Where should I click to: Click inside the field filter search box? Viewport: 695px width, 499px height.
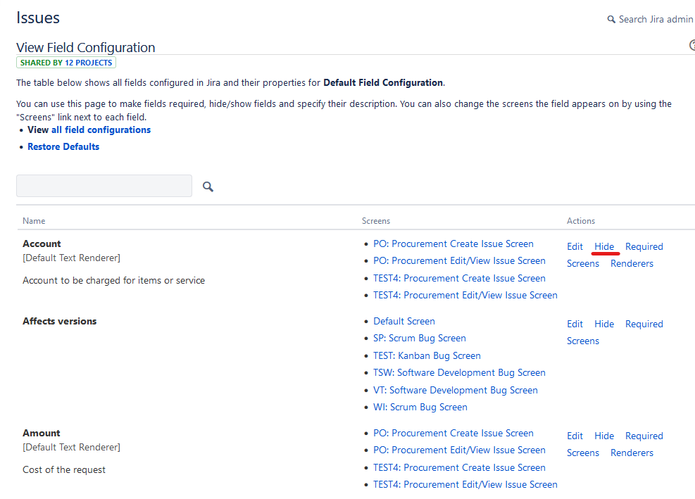point(104,185)
